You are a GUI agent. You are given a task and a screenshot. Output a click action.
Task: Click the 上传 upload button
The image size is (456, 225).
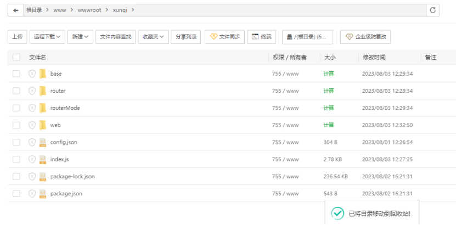tap(17, 37)
